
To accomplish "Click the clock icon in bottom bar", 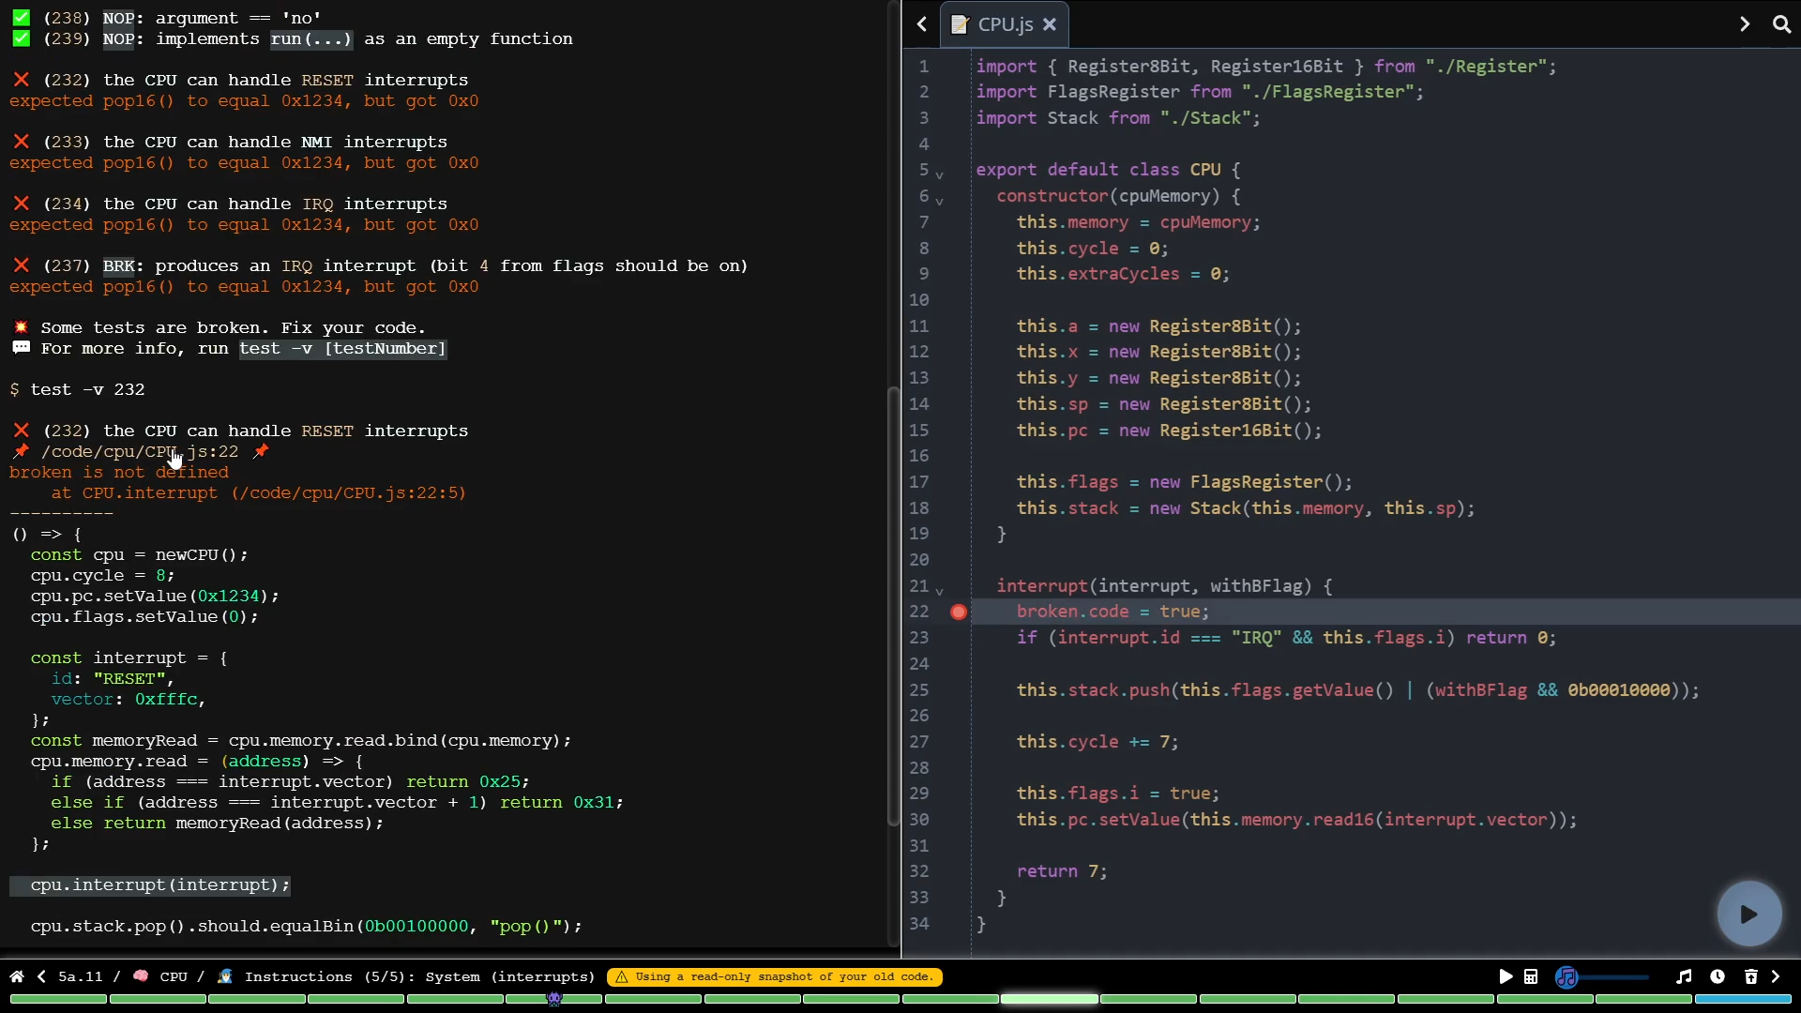I will 1718,976.
